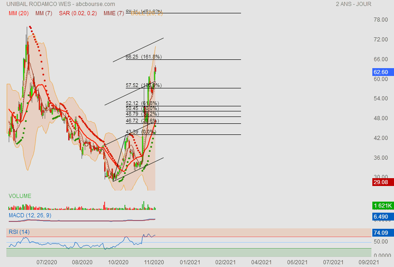394x267 pixels.
Task: Click the VOLUME panel label
Action: click(20, 196)
